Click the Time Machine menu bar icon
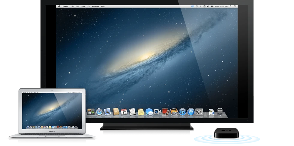 pos(197,6)
